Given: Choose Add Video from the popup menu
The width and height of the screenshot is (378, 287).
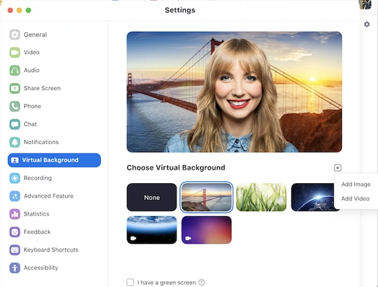Looking at the screenshot, I should [355, 199].
